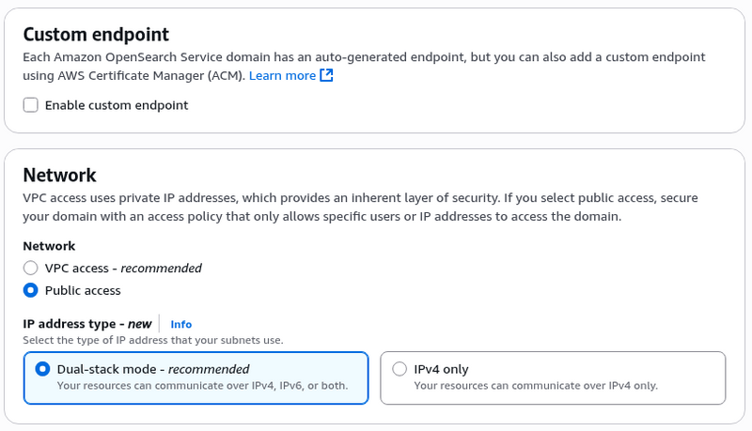Click the large Network section heading
Viewport: 752px width, 431px height.
(x=59, y=175)
